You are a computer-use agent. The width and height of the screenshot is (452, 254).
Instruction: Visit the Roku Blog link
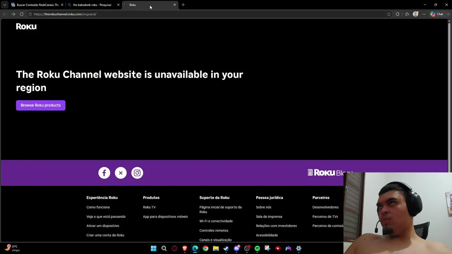[330, 173]
